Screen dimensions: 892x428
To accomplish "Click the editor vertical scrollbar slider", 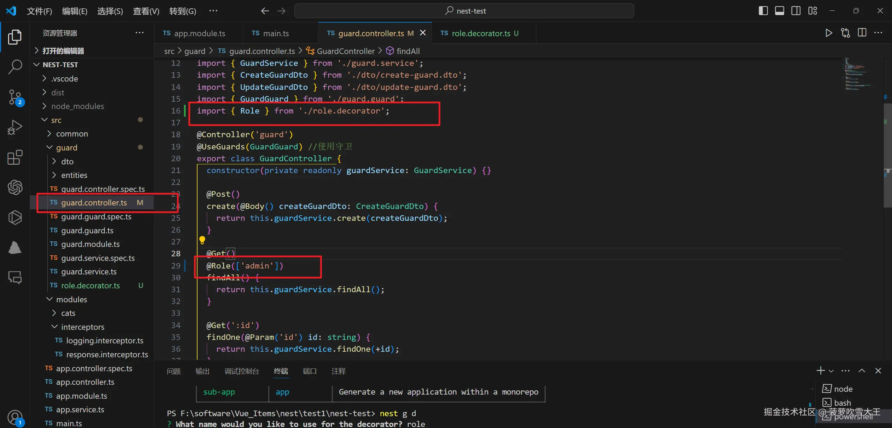I will (887, 155).
